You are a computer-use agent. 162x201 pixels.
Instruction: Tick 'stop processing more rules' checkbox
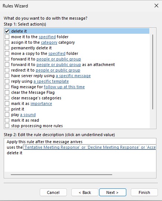coord(7,126)
